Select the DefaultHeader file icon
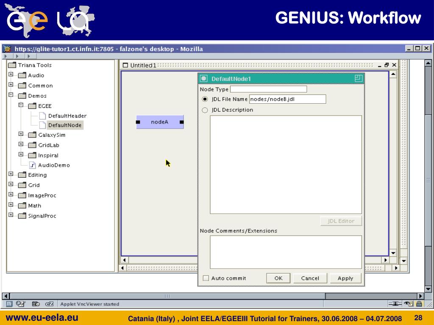The height and width of the screenshot is (325, 434). (42, 116)
